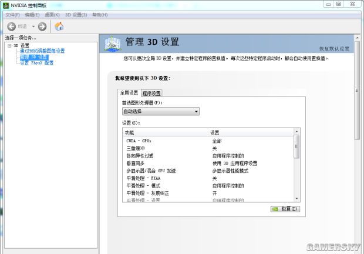This screenshot has height=254, width=364.
Task: Open the 编辑(E) menu
Action: tap(32, 15)
